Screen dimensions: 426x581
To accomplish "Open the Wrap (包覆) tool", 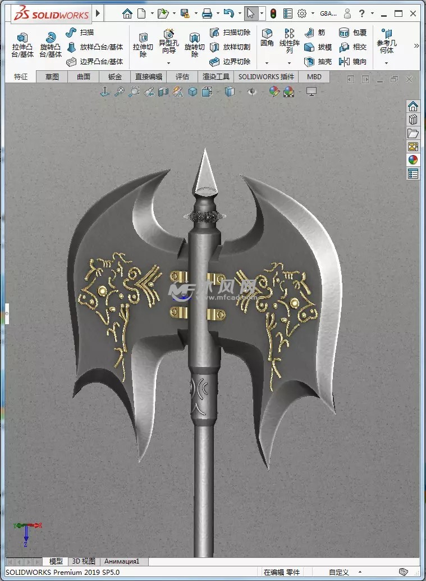I will 353,33.
